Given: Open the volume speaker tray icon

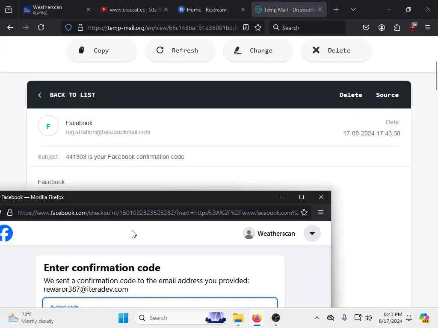Looking at the screenshot, I should point(368,318).
